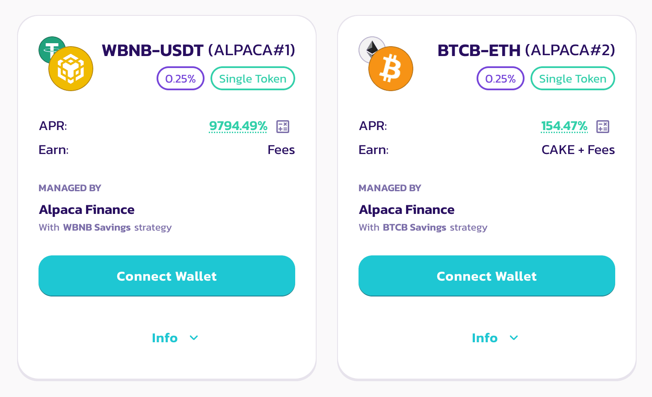Expand Info chevron on BTCB-ETH card
Screen dimensions: 652x397
coord(514,338)
